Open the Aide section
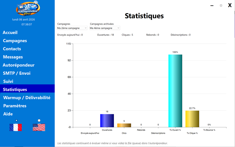The width and height of the screenshot is (235, 147). 8,114
